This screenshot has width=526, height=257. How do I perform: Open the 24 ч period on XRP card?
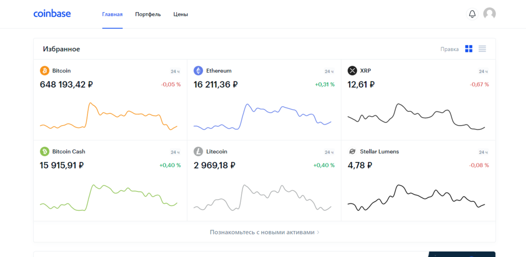pyautogui.click(x=483, y=71)
